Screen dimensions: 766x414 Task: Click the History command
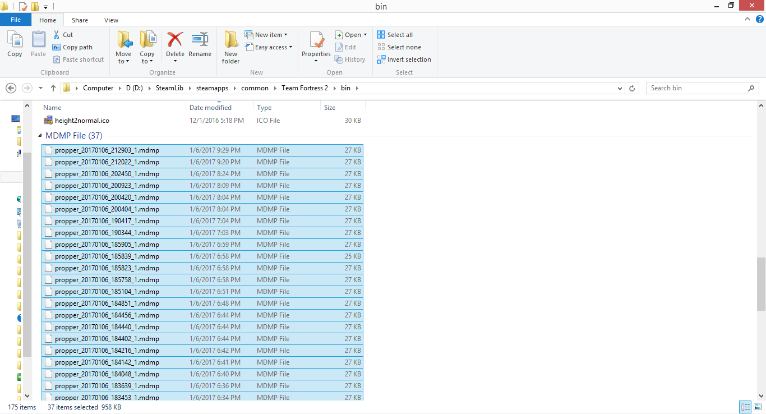[350, 59]
